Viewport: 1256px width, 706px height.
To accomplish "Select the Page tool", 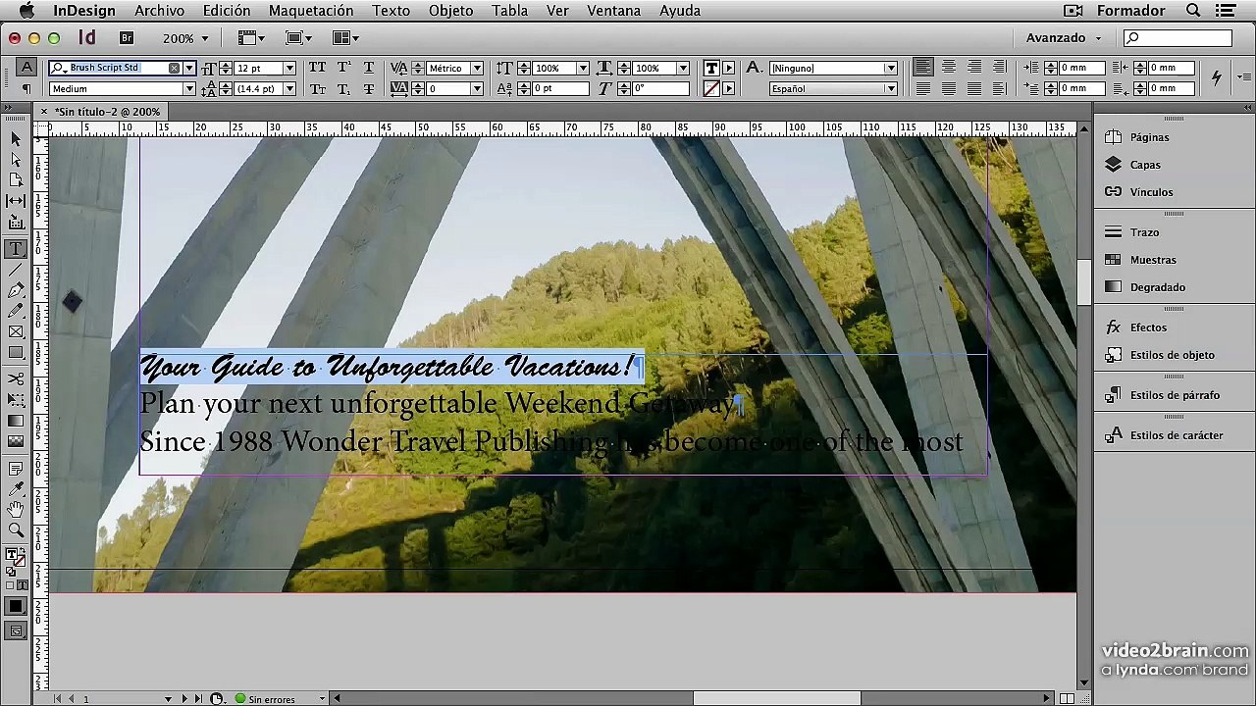I will [x=16, y=180].
